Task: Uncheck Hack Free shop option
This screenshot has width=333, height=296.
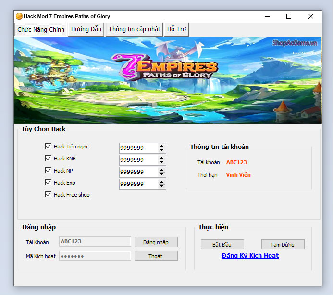Action: click(48, 195)
